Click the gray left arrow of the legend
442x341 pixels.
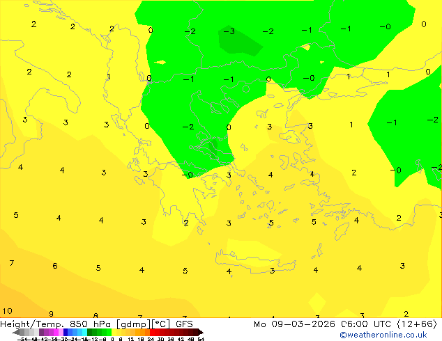pyautogui.click(x=16, y=332)
